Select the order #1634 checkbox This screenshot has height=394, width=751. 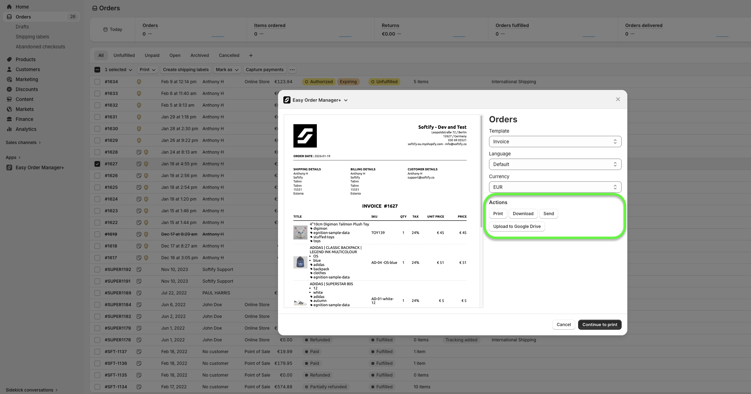pyautogui.click(x=97, y=82)
